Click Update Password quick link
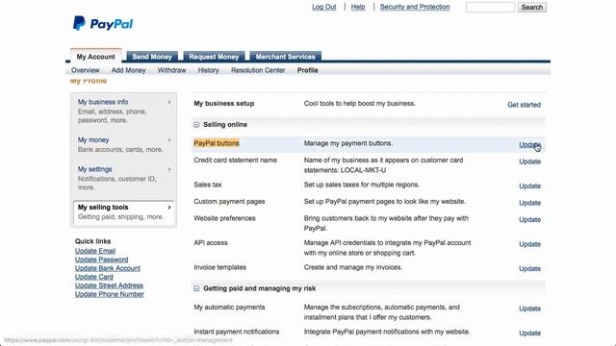Screen dimensions: 616x346 [x=101, y=259]
